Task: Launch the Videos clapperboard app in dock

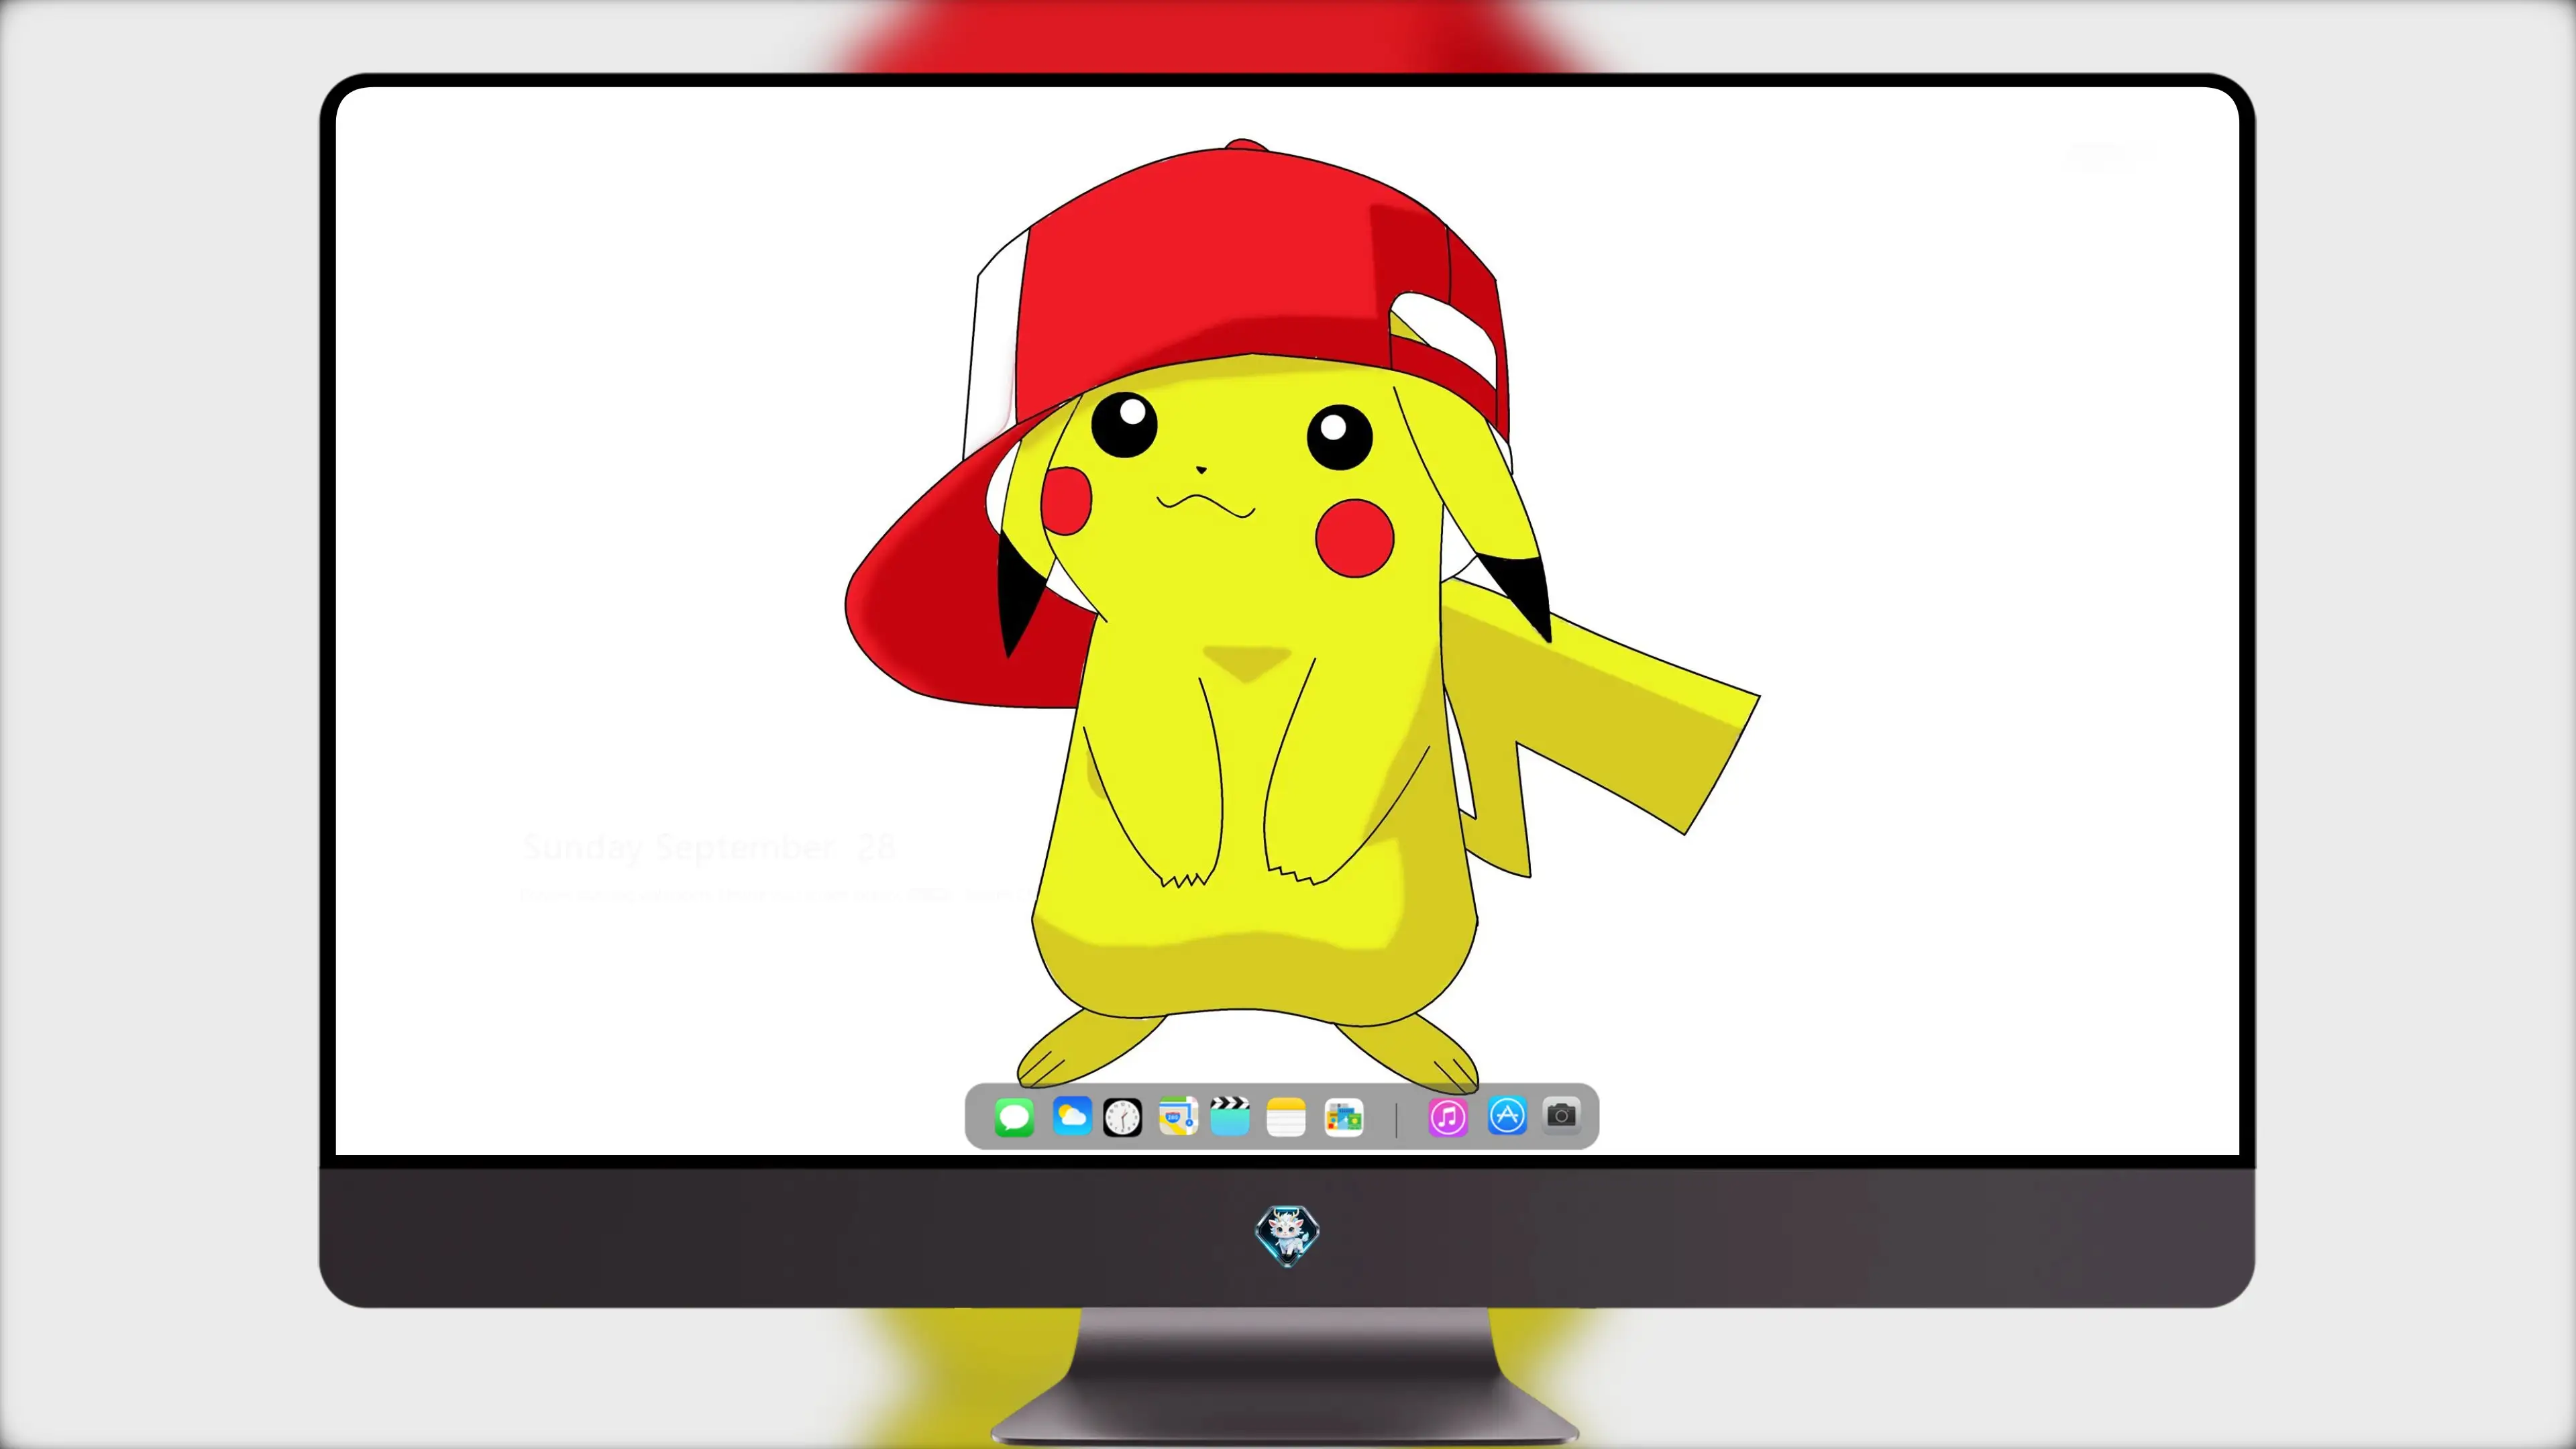Action: pyautogui.click(x=1230, y=1116)
